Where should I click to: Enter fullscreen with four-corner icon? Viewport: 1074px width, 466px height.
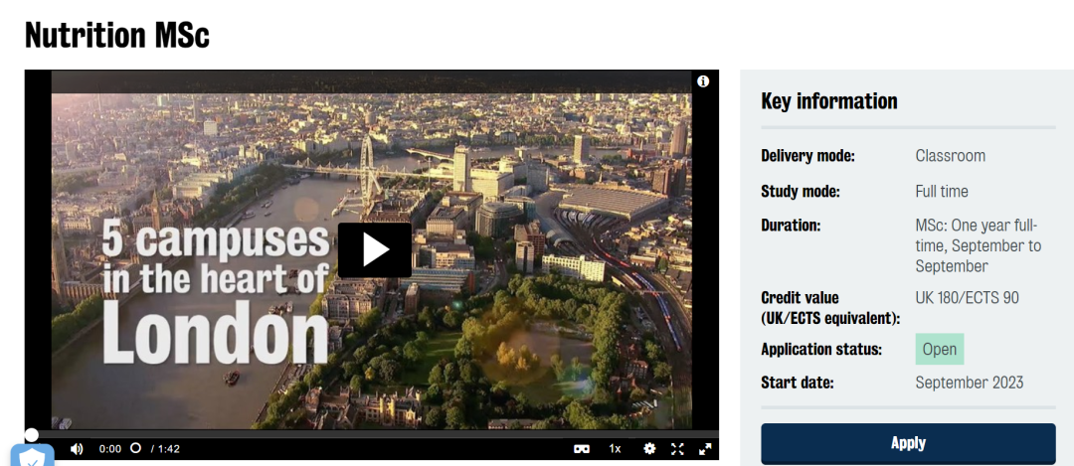[677, 449]
